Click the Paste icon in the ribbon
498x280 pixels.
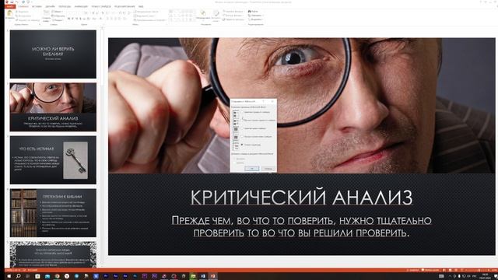click(9, 13)
